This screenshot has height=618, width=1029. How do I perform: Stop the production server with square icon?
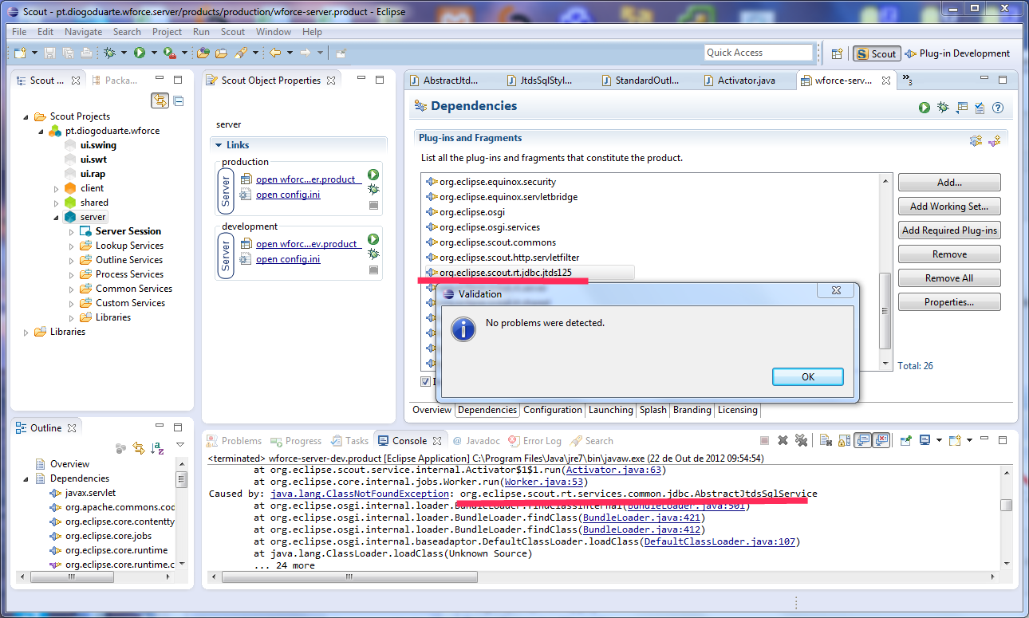click(x=373, y=205)
